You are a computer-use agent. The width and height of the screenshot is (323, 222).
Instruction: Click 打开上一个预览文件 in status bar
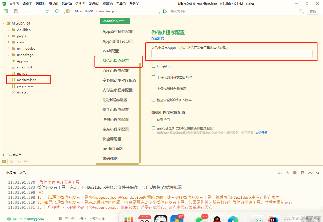(91, 219)
